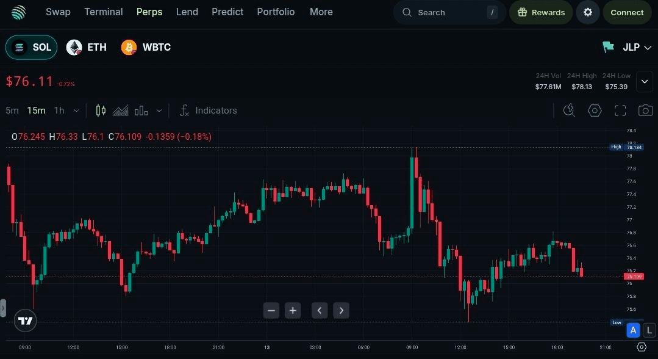Choose the bar chart style icon
Image resolution: width=658 pixels, height=359 pixels.
pos(141,111)
